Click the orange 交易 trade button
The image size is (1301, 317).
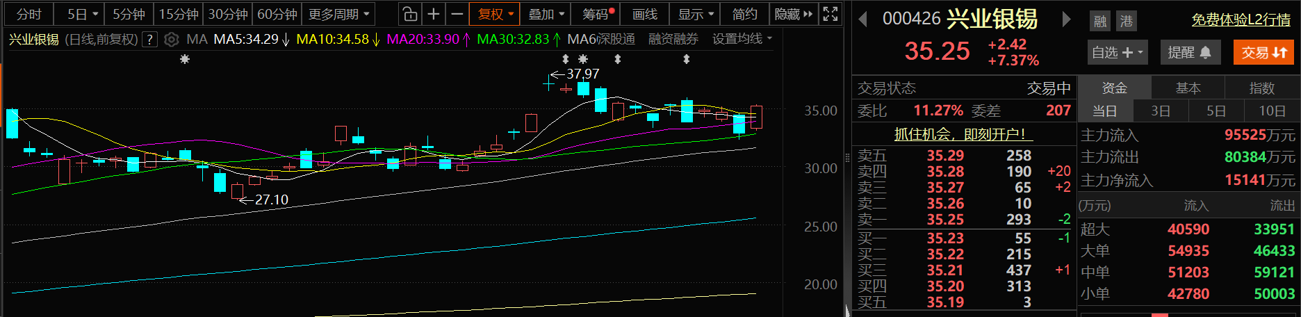click(x=1263, y=52)
